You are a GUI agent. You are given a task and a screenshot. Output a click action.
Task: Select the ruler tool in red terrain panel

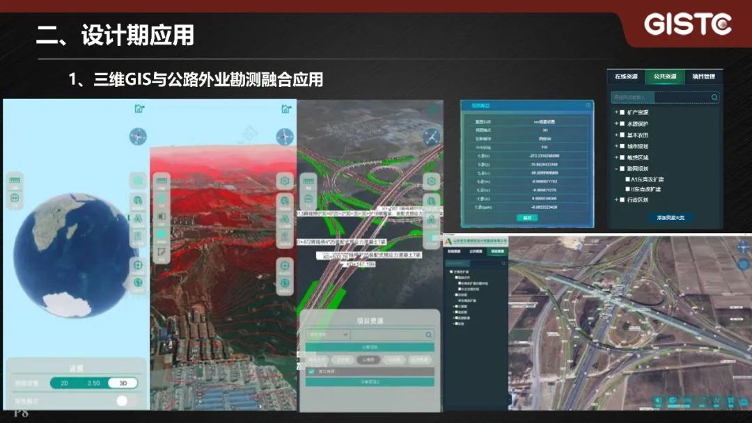point(162,181)
